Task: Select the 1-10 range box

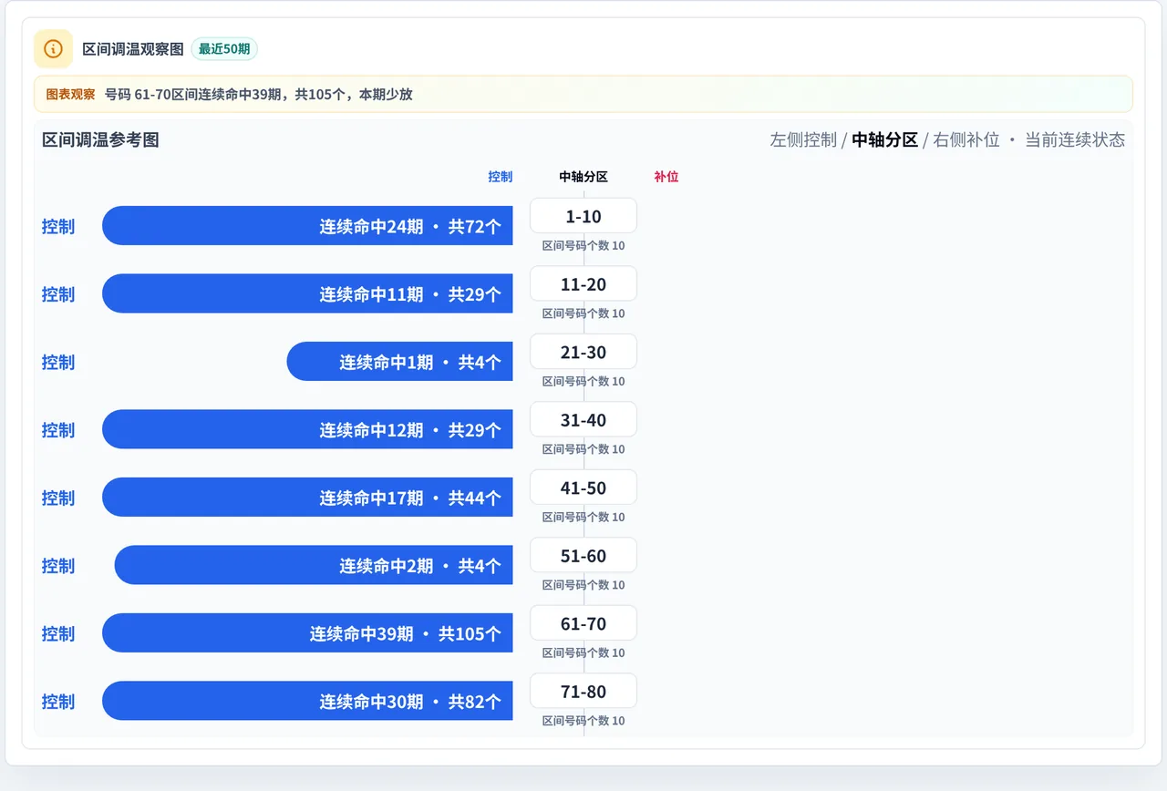Action: (x=583, y=216)
